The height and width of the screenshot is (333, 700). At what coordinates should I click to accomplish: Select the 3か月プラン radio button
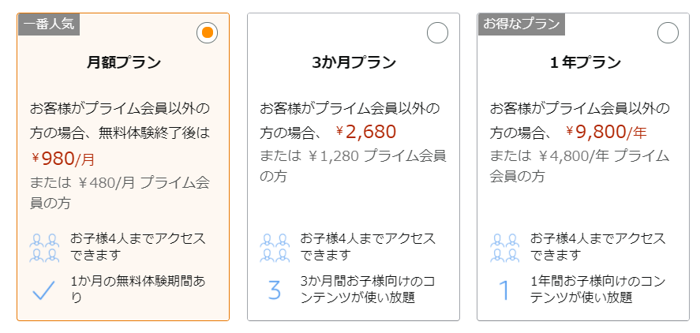(x=437, y=32)
